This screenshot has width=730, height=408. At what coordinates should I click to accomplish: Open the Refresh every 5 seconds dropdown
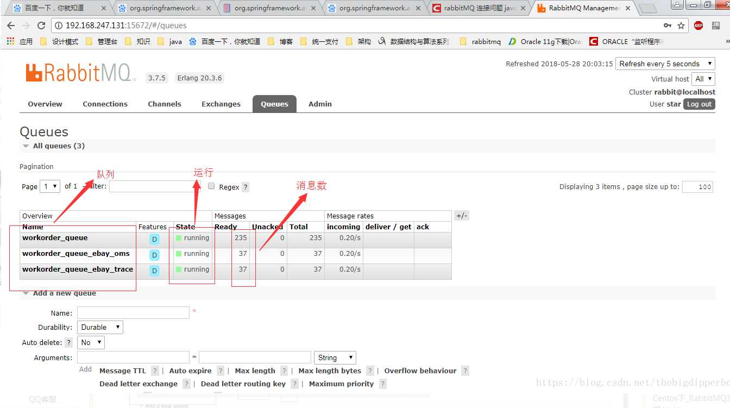click(x=665, y=64)
